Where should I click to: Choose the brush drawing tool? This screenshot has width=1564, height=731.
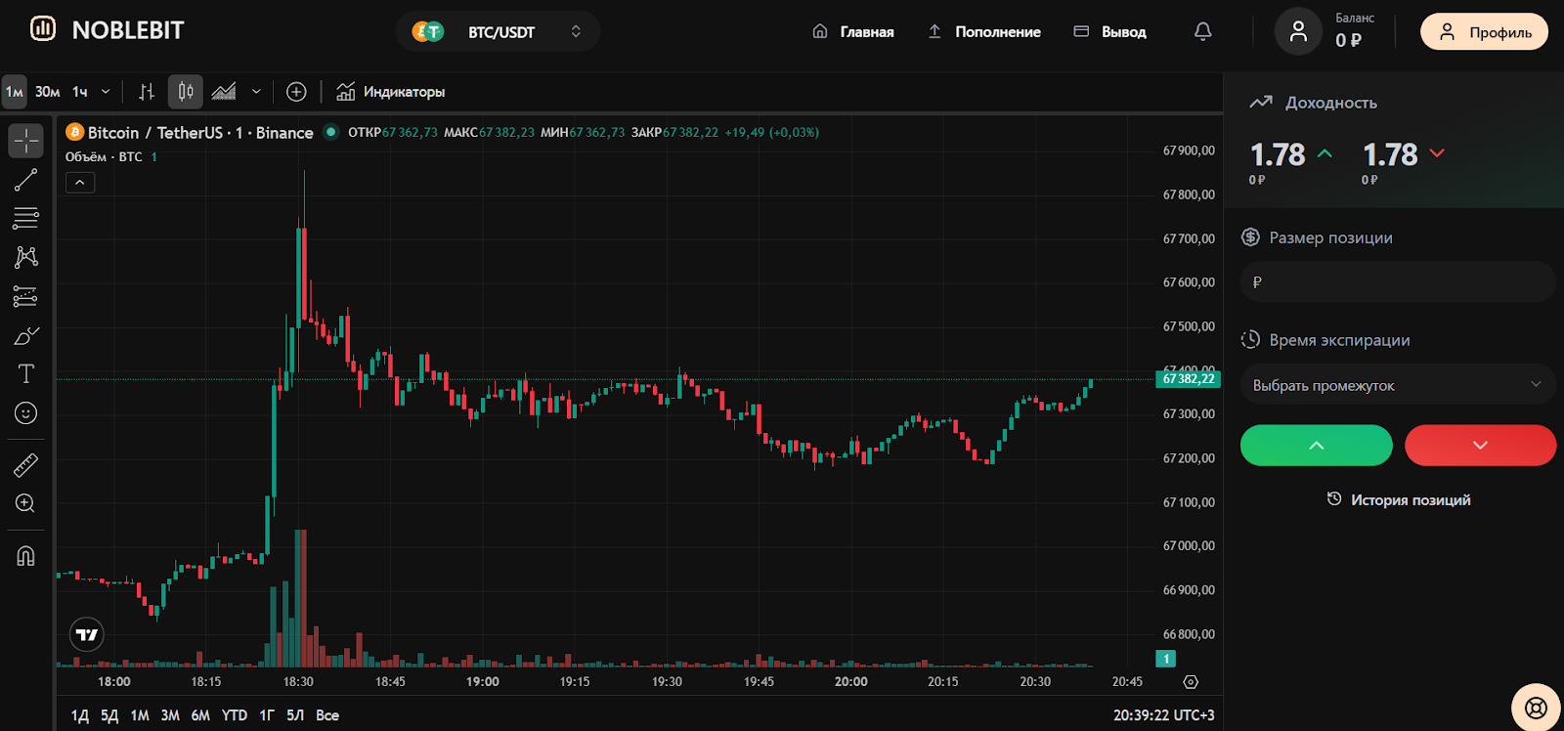26,336
